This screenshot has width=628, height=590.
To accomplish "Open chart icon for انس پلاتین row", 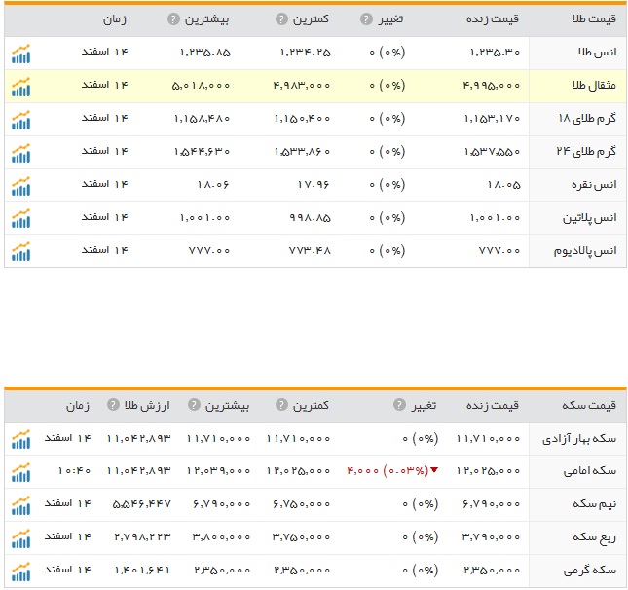I will pyautogui.click(x=20, y=219).
